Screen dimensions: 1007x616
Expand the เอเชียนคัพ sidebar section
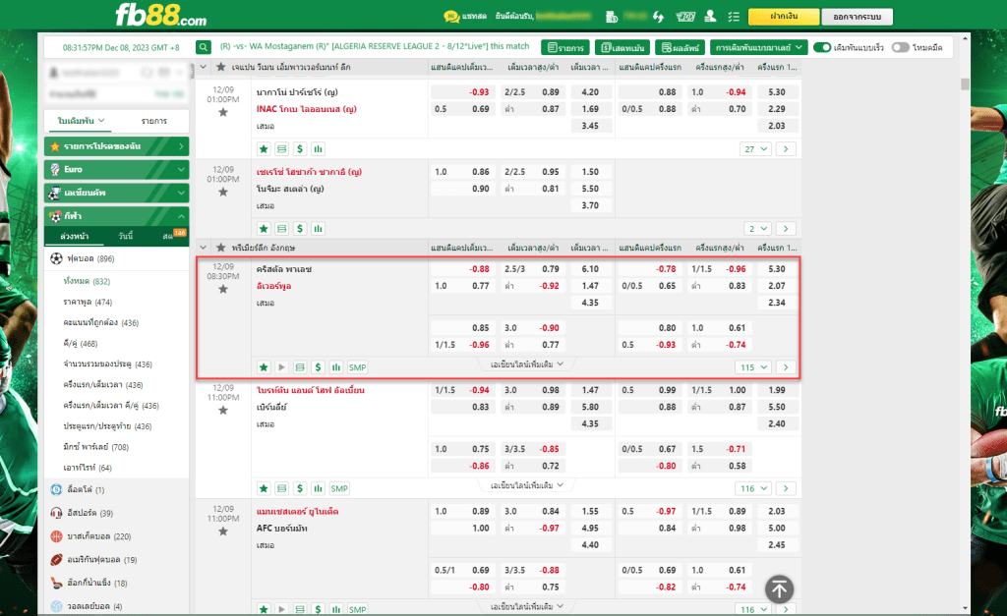click(116, 193)
